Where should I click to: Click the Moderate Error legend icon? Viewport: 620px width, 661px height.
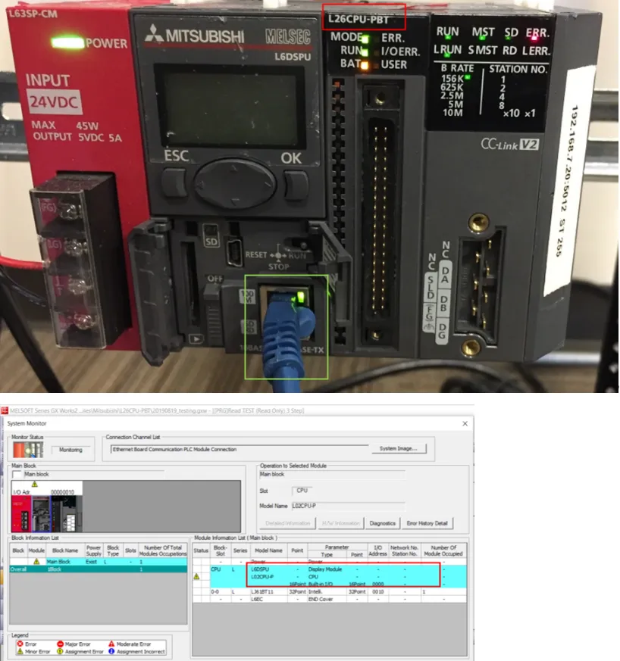coord(111,644)
